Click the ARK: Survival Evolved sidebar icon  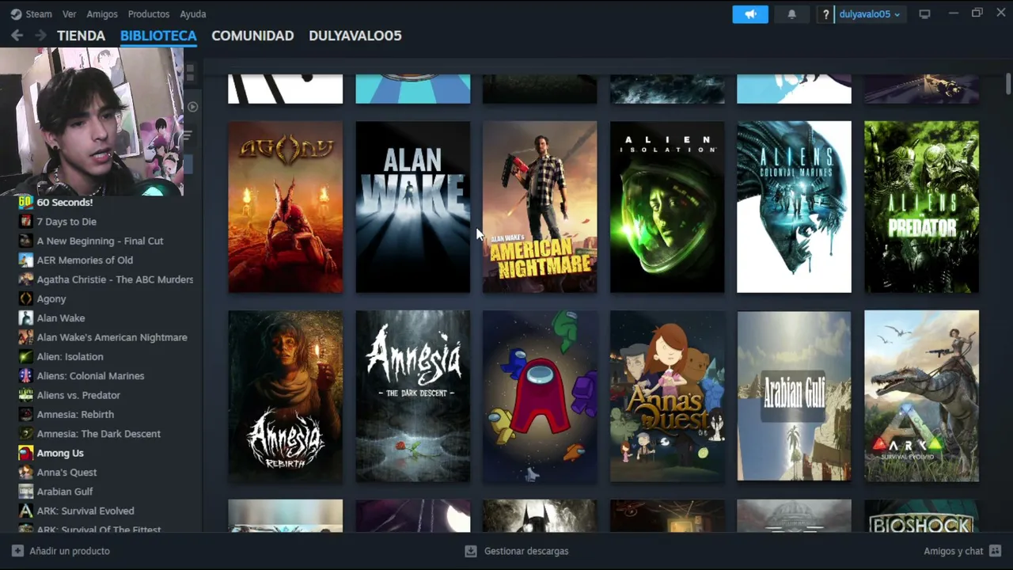26,511
